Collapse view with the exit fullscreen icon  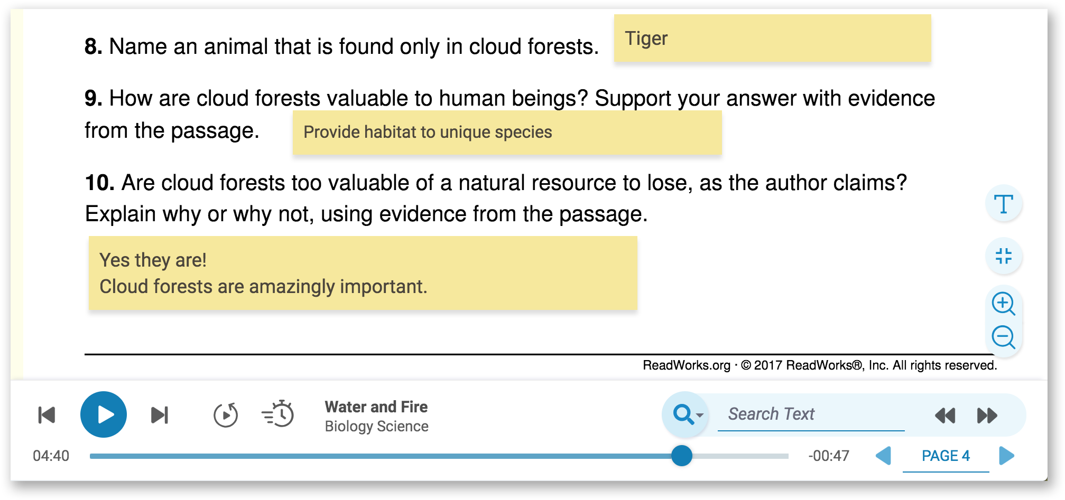[x=1004, y=257]
